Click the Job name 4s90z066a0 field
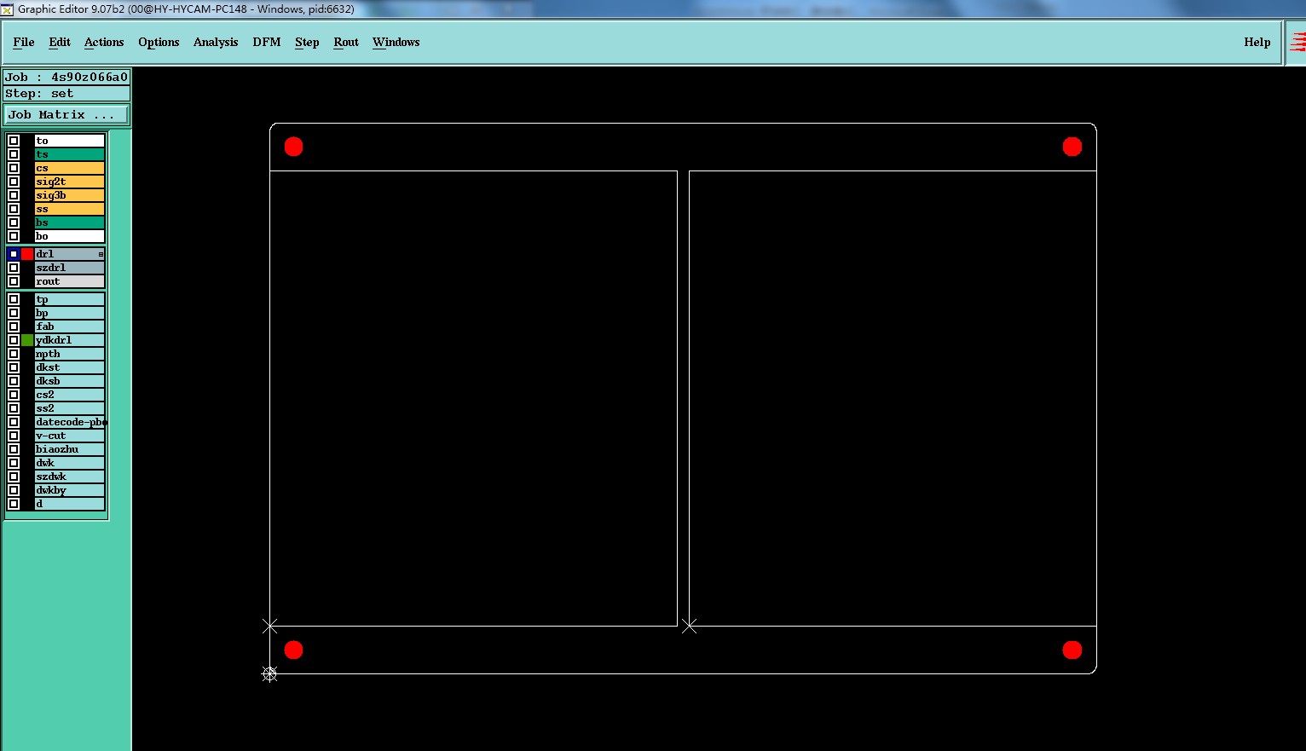Screen dimensions: 1306x751 66,77
